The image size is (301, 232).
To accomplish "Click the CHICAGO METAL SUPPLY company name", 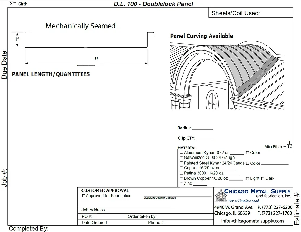I will [x=258, y=191].
